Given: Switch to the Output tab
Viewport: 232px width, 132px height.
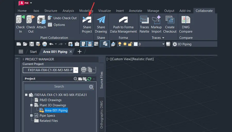Looking at the screenshot, I should pos(169,11).
